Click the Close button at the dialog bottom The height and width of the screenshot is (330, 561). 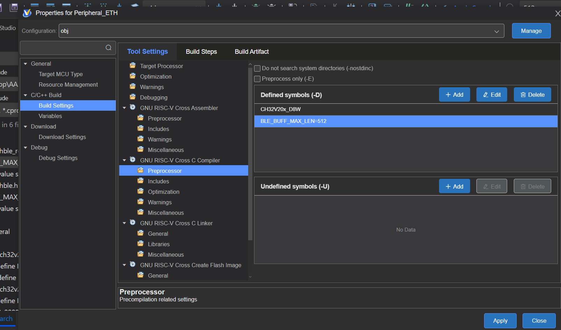tap(539, 321)
